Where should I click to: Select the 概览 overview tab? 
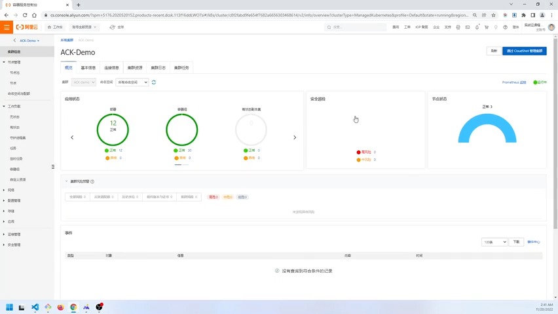69,67
